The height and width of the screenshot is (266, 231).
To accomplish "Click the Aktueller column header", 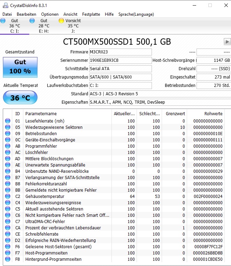I will [x=124, y=114].
